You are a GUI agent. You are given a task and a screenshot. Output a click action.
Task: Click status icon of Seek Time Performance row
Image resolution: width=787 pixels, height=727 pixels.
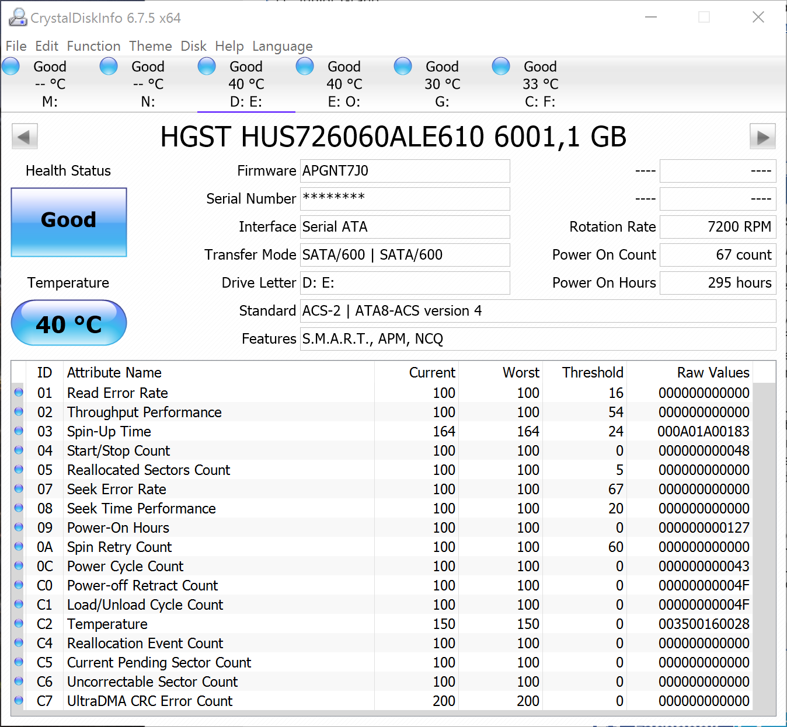point(19,508)
